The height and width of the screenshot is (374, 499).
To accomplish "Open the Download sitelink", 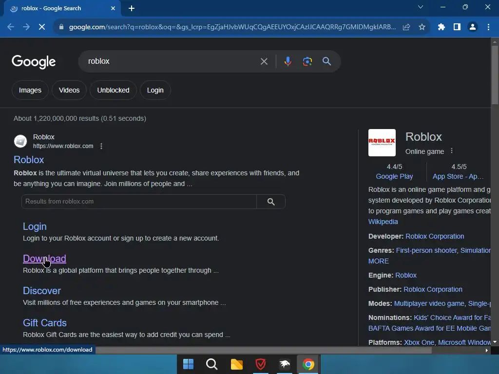I will coord(44,259).
